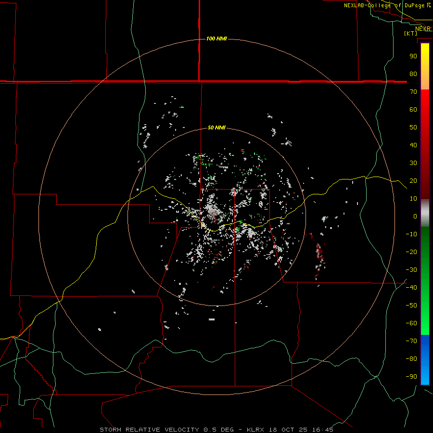The image size is (433, 433).
Task: Click the -60 value on the velocity legend
Action: click(x=411, y=323)
